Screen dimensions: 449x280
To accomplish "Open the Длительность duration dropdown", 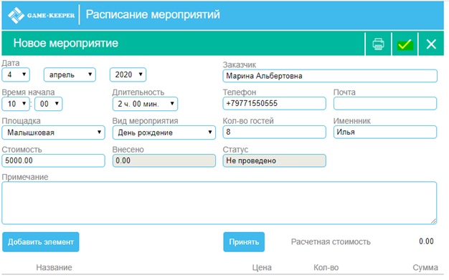I will [145, 104].
